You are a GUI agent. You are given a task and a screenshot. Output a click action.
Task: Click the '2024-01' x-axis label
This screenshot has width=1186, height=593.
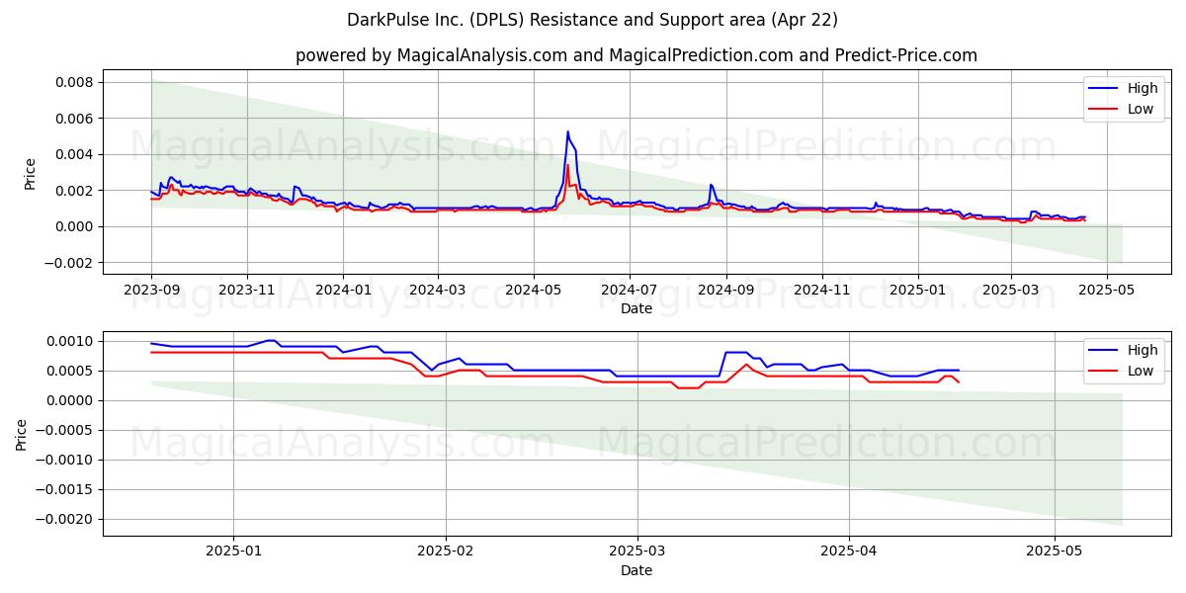tap(343, 291)
